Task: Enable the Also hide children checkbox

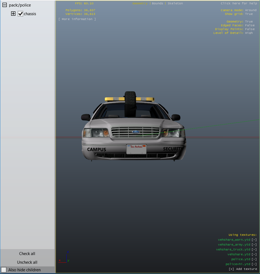Action: coord(4,270)
